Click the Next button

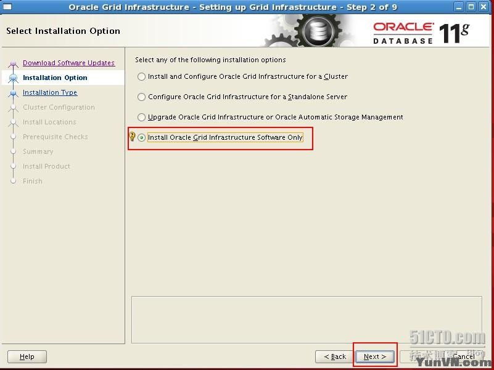[374, 356]
